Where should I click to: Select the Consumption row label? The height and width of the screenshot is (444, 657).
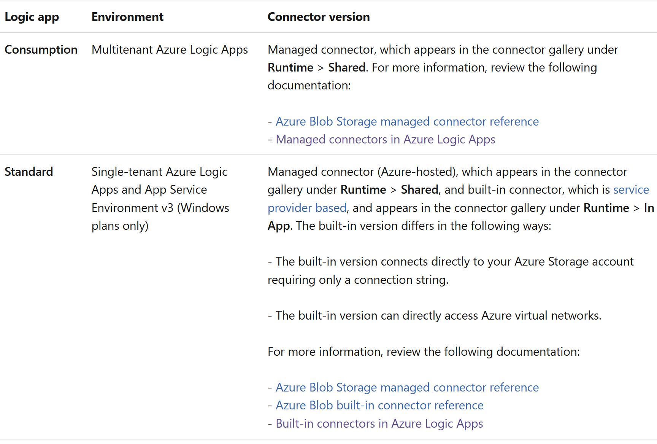click(x=41, y=50)
